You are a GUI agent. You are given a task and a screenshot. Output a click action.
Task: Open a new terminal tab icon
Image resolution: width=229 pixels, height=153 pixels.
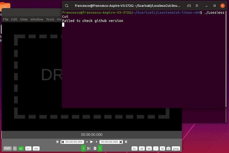pyautogui.click(x=189, y=6)
